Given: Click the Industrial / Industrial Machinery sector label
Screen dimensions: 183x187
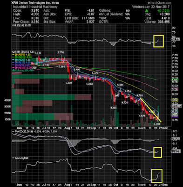Looking at the screenshot, I should click(35, 7).
